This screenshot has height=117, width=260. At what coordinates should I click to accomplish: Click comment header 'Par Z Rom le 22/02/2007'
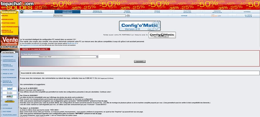point(29,95)
